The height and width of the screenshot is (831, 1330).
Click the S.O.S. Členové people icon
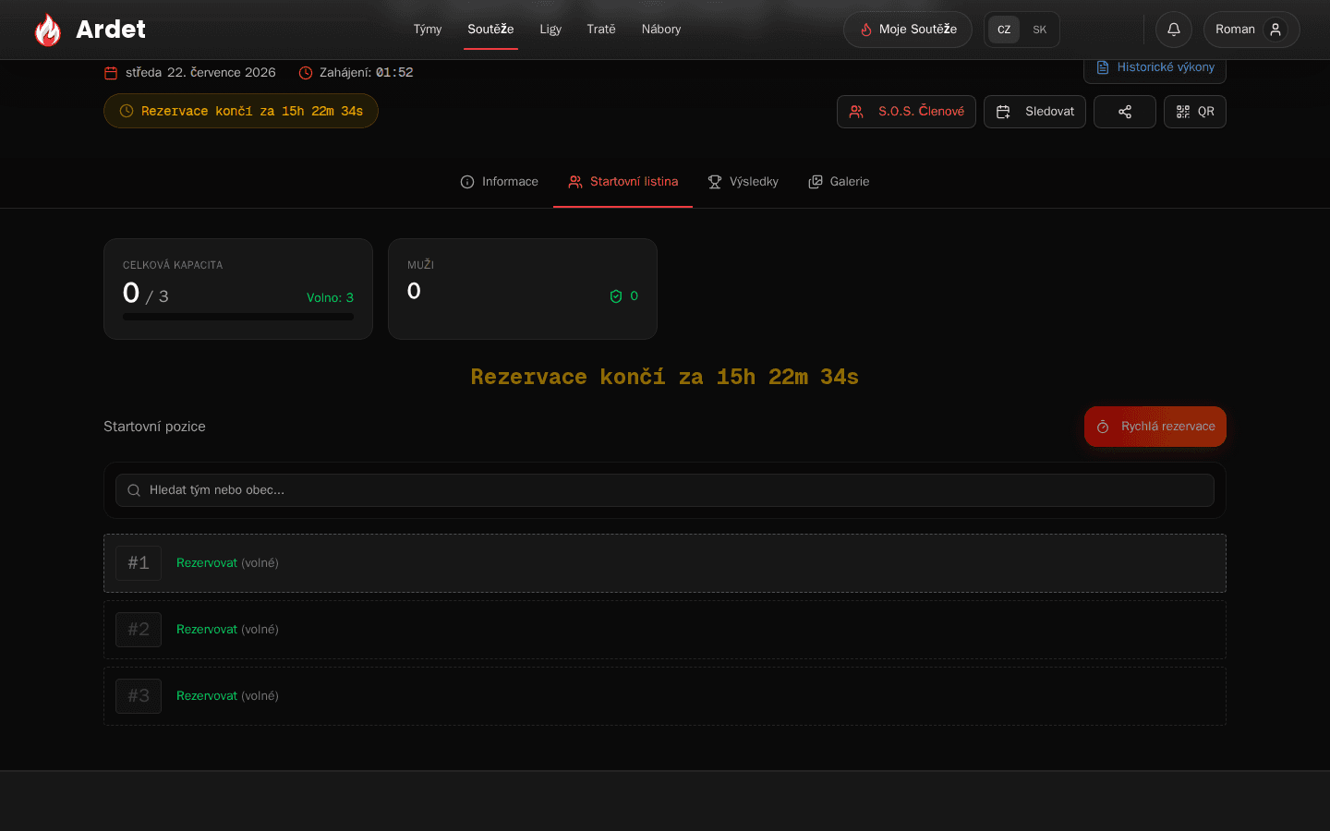(x=856, y=112)
